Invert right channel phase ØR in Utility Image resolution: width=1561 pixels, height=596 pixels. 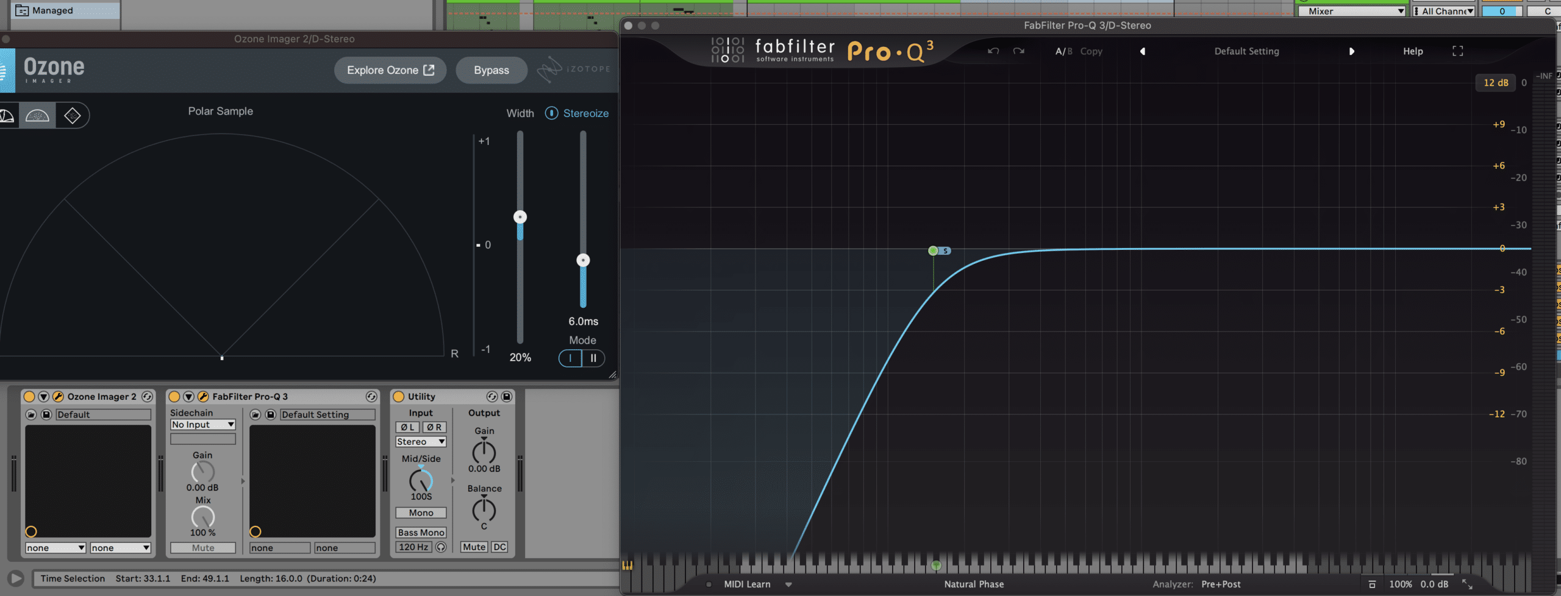click(434, 427)
